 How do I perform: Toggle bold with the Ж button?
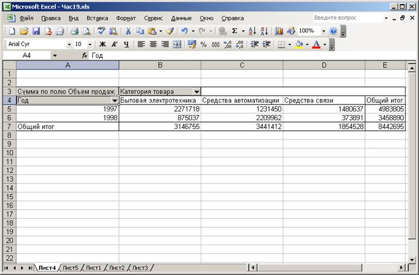click(x=103, y=44)
